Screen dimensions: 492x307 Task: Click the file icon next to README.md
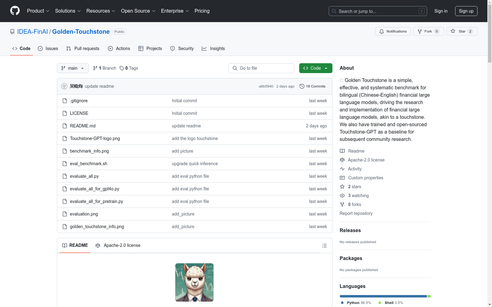65,126
